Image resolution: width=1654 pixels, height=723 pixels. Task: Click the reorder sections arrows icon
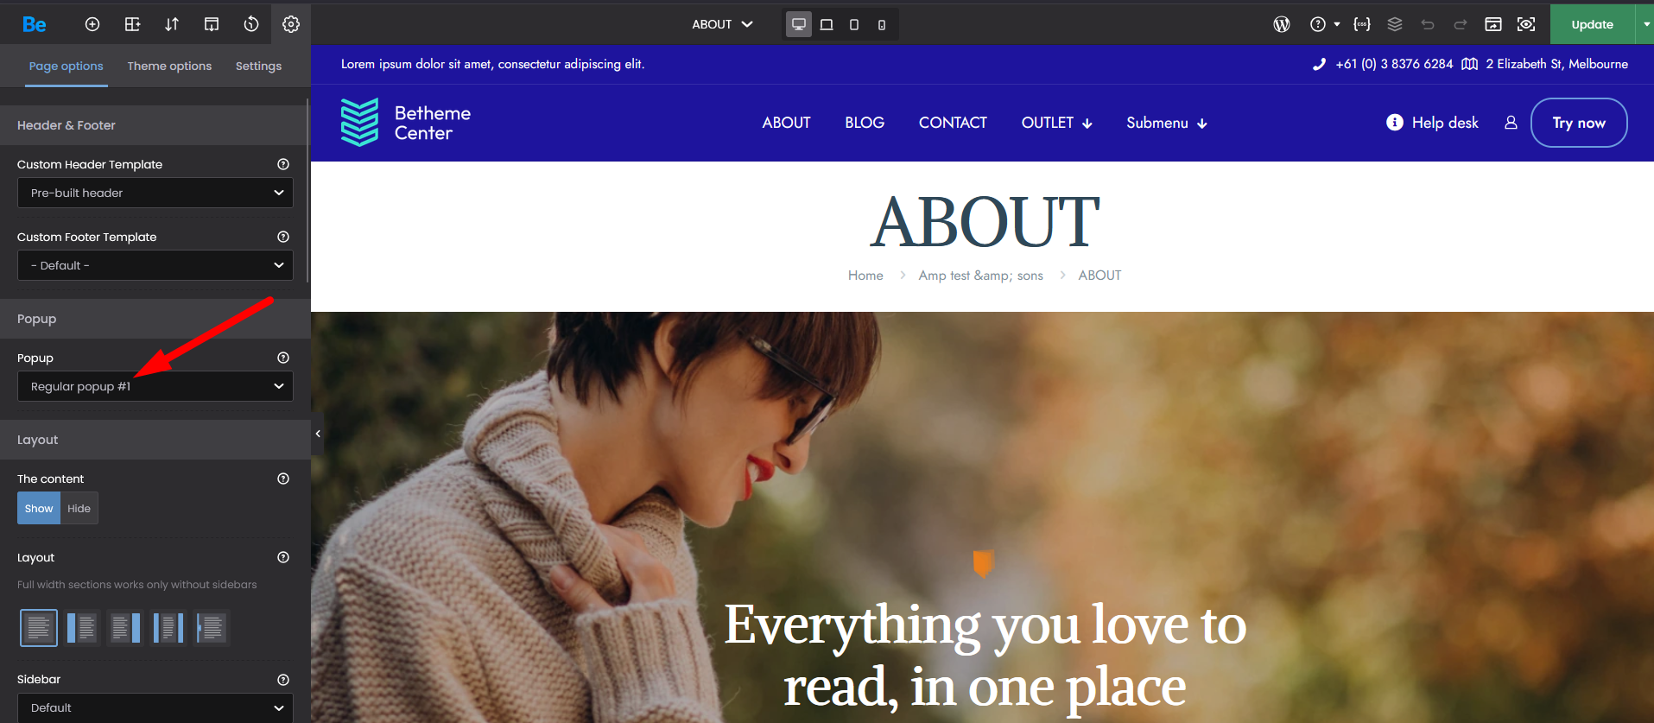[172, 24]
